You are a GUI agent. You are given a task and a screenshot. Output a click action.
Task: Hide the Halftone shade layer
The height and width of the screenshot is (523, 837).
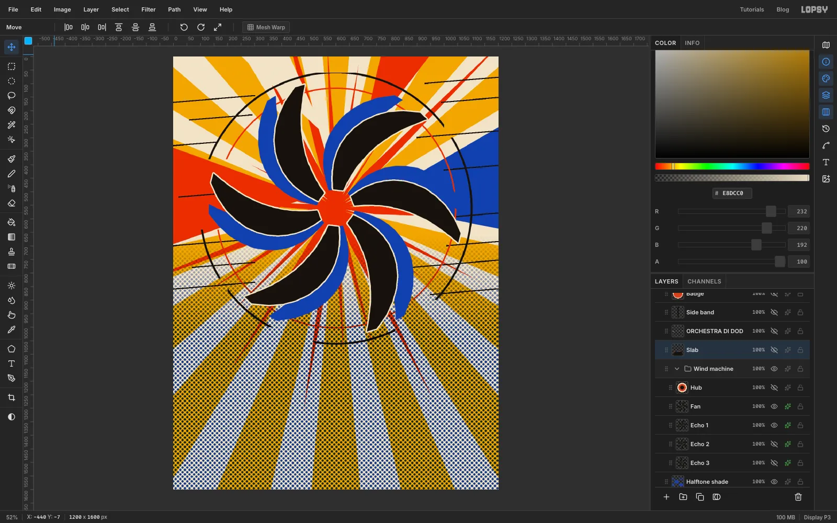click(x=774, y=482)
